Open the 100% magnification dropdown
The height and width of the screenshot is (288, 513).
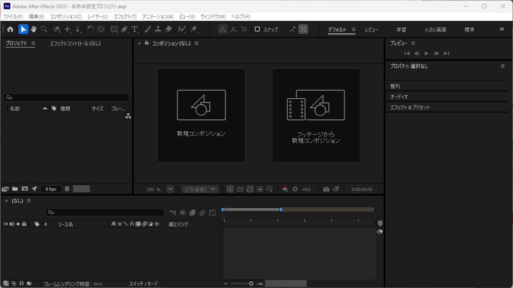tap(170, 189)
